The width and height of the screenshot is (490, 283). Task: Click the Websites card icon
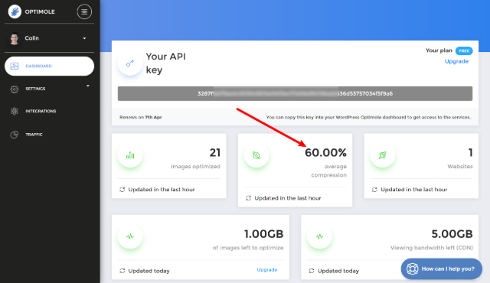pyautogui.click(x=383, y=155)
